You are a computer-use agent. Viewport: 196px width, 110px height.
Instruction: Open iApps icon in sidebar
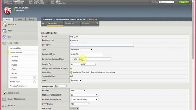5,31
